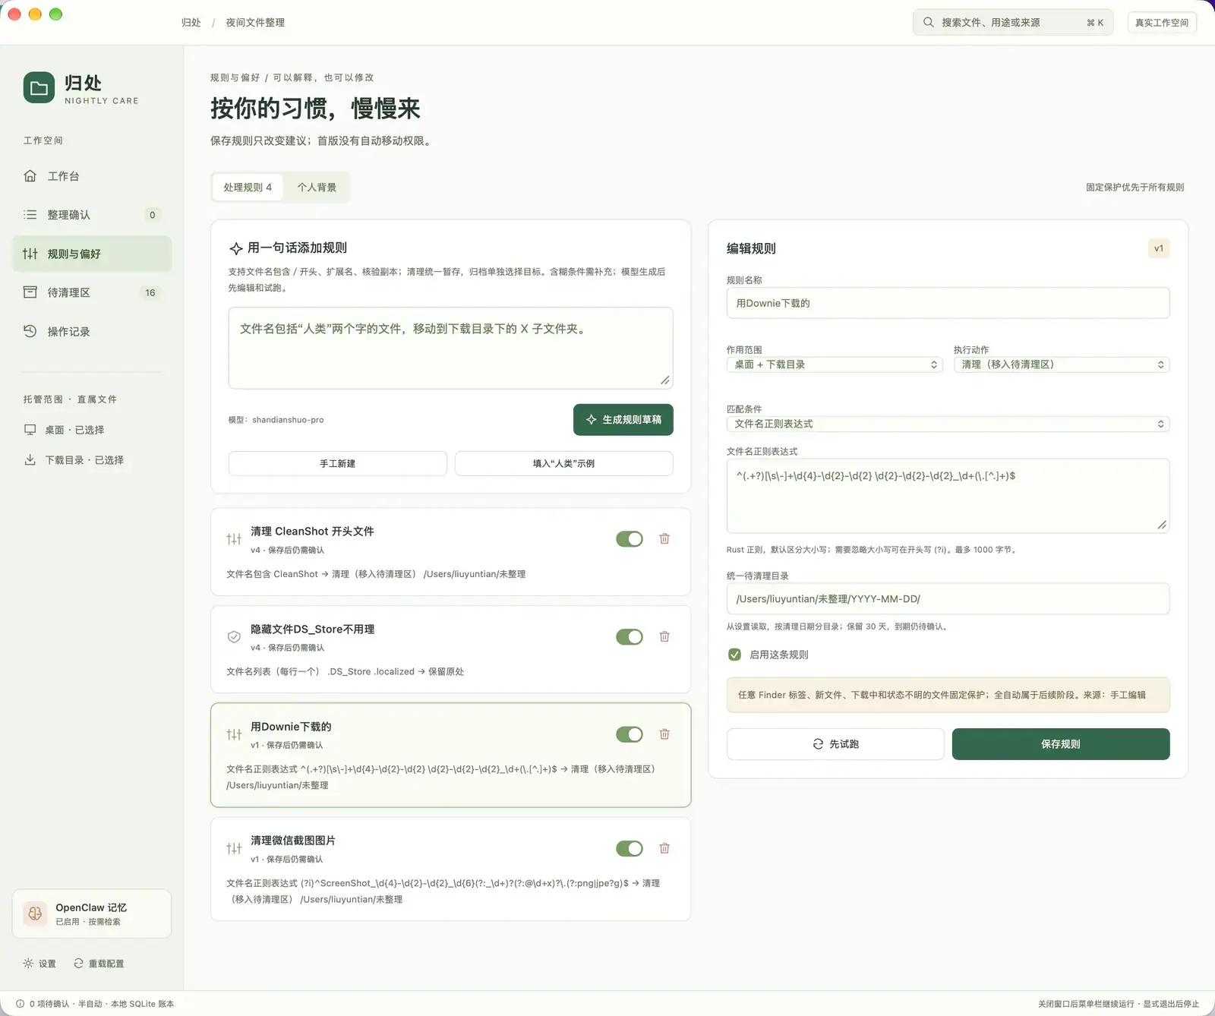The image size is (1215, 1016).
Task: Click the 桌面 · 已选择 monitor entry
Action: tap(74, 430)
